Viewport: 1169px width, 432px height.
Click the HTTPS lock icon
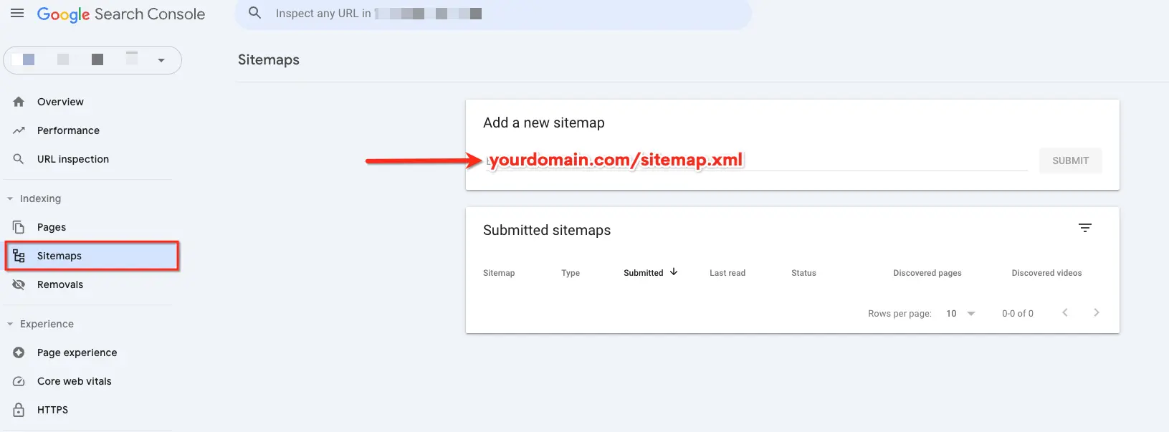(19, 410)
